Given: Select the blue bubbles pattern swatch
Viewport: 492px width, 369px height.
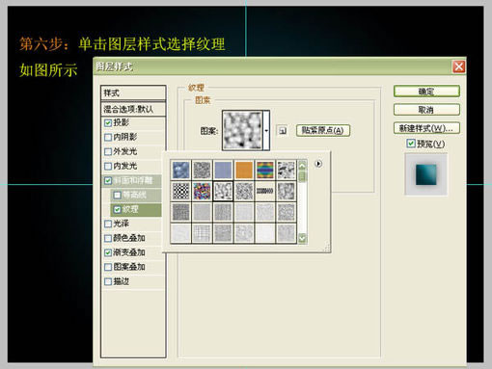Looking at the screenshot, I should click(x=180, y=170).
